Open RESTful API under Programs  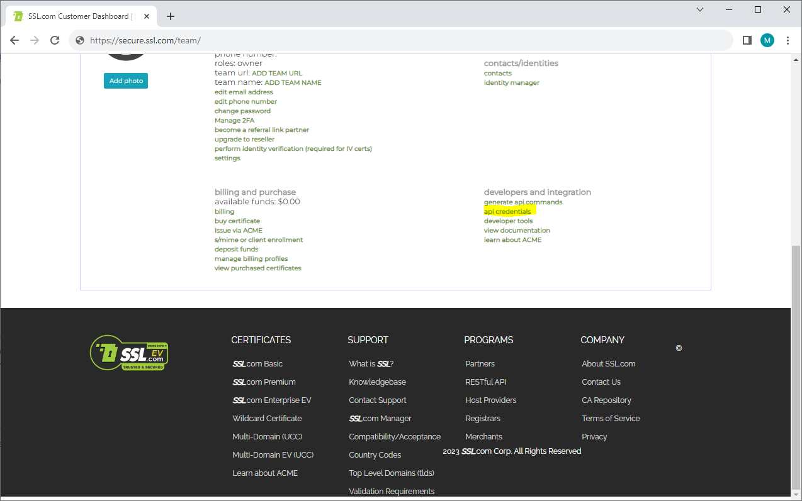click(486, 382)
